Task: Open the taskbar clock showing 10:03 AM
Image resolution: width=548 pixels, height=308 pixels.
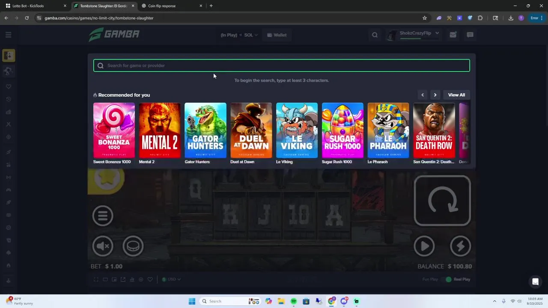Action: pos(535,301)
